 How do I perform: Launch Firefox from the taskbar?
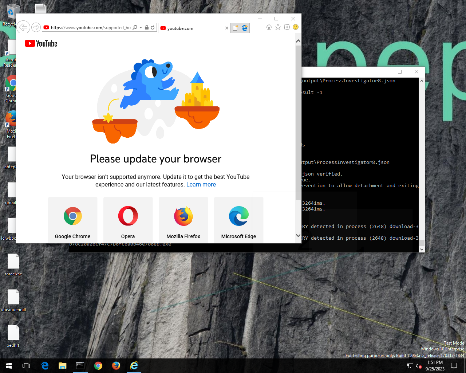click(x=116, y=366)
